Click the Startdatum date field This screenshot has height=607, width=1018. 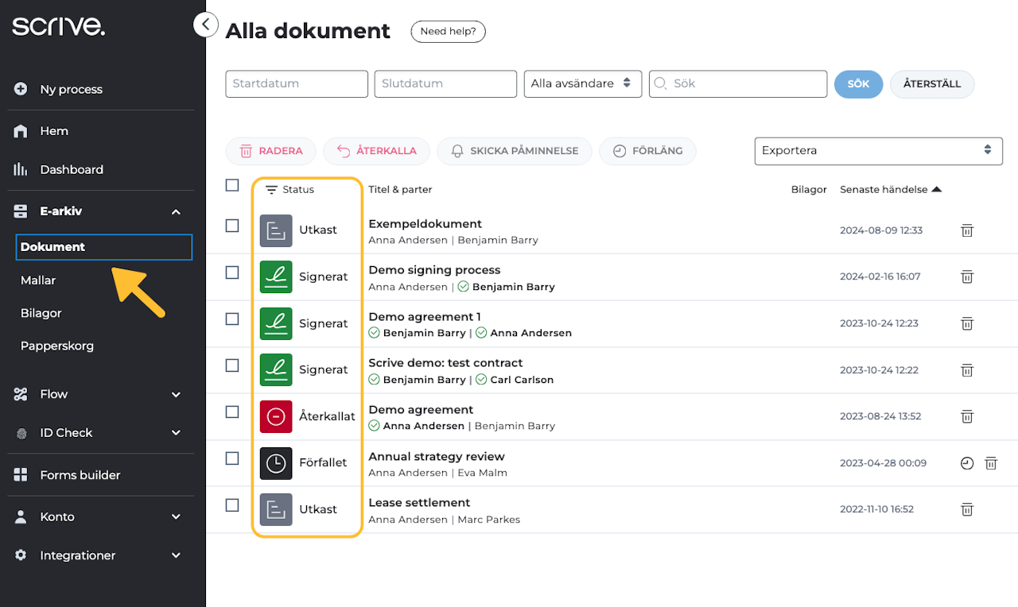(297, 83)
